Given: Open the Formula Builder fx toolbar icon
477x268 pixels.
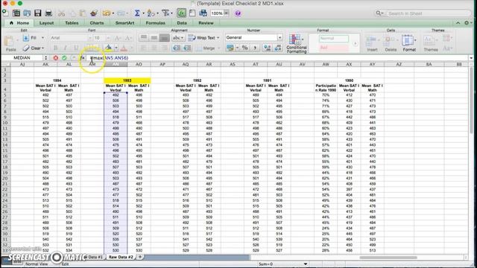Looking at the screenshot, I should coord(182,13).
